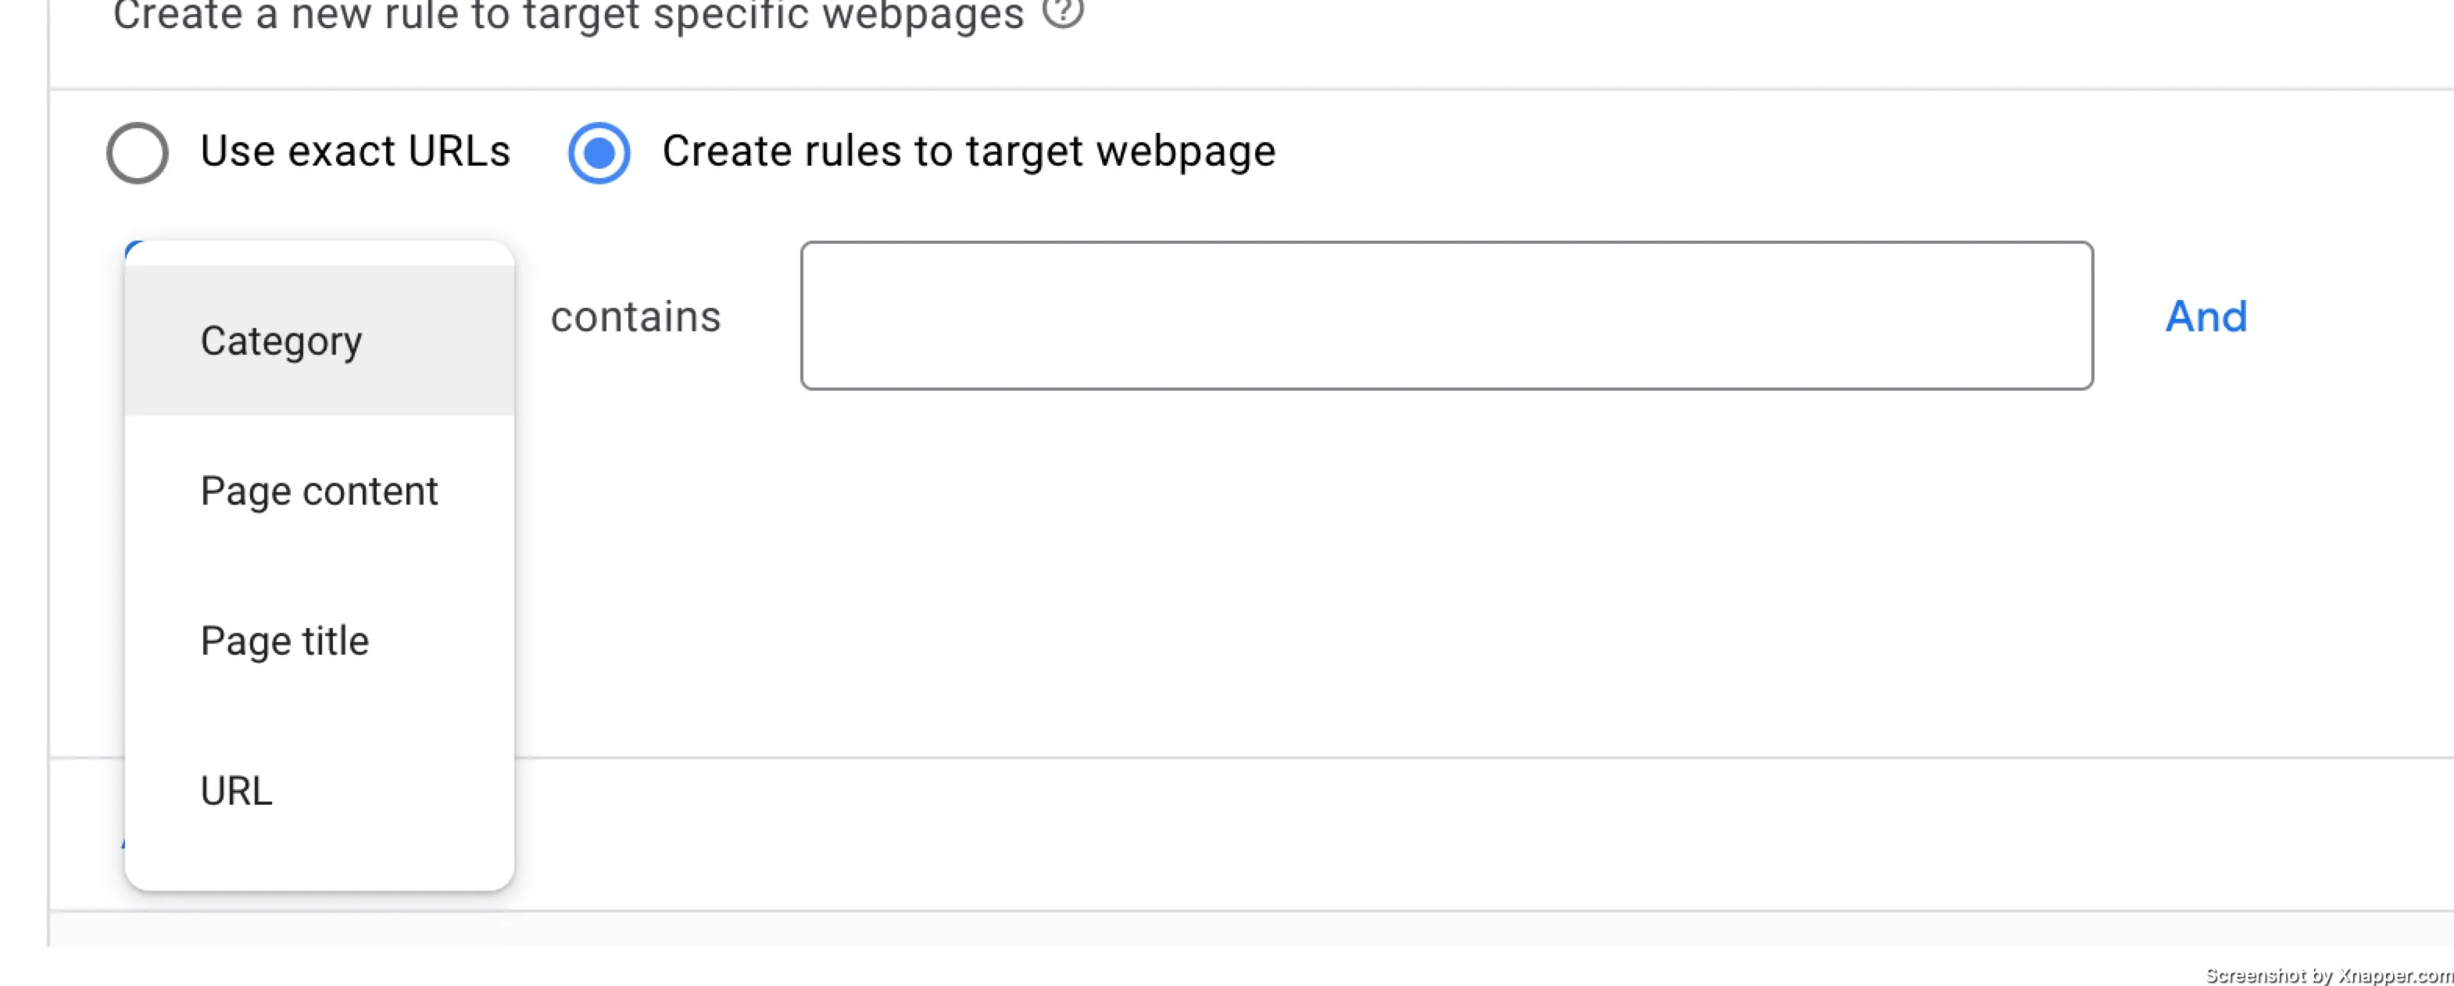Click the contains operator text
The image size is (2454, 986).
click(635, 316)
